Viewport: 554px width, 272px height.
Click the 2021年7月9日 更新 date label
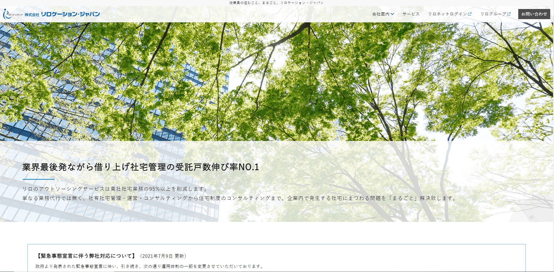pyautogui.click(x=163, y=256)
